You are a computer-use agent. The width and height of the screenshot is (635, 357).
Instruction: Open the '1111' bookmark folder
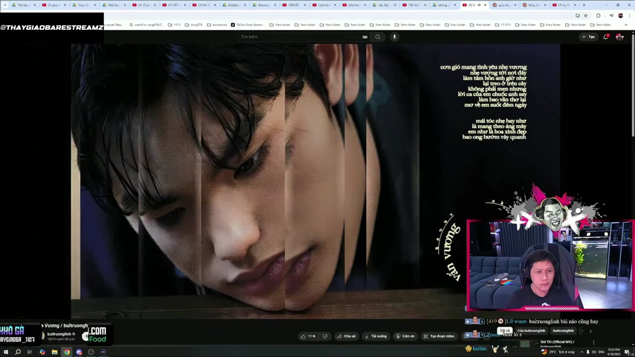[174, 24]
